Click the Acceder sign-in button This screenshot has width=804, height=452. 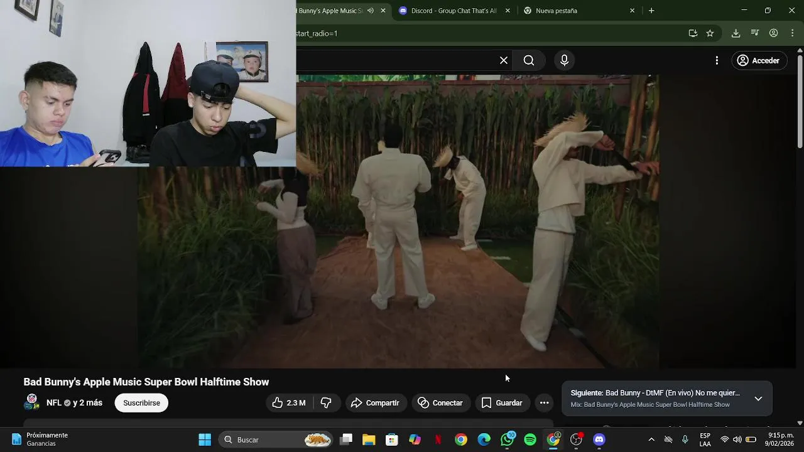pyautogui.click(x=758, y=60)
